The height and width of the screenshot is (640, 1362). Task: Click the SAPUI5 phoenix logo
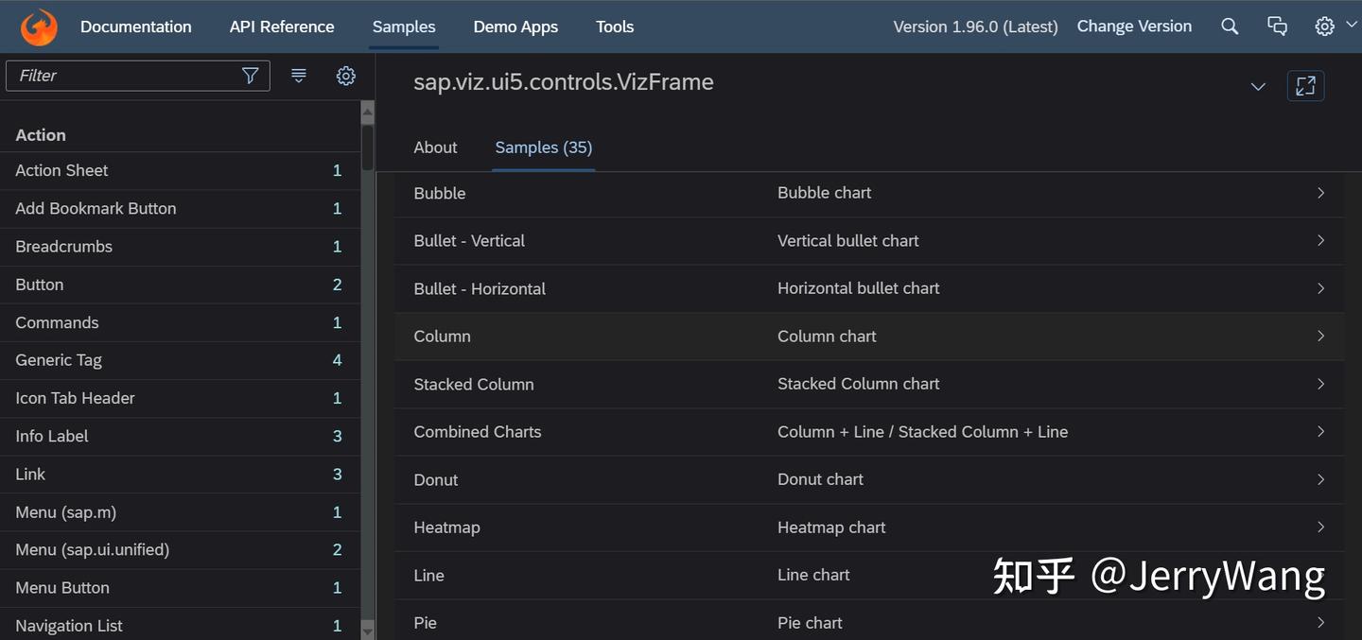(x=39, y=26)
